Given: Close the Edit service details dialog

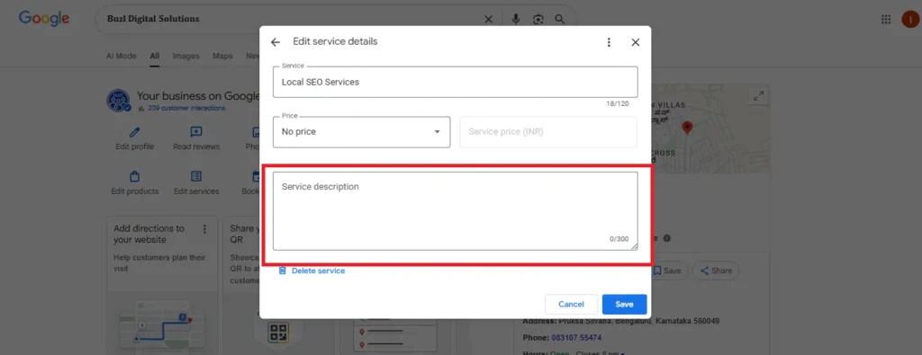Looking at the screenshot, I should coord(635,42).
